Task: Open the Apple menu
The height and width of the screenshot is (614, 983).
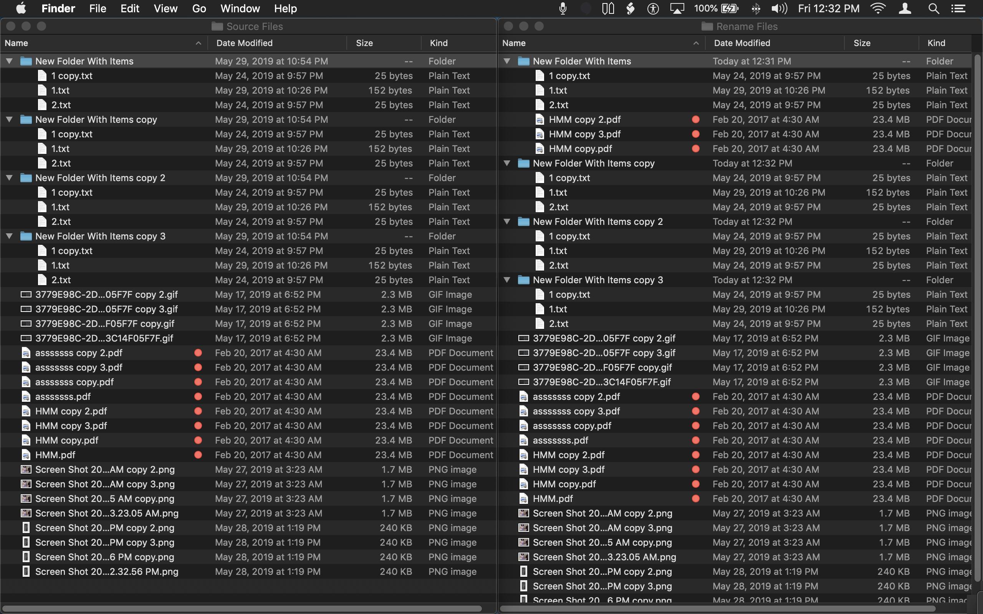Action: pos(21,8)
